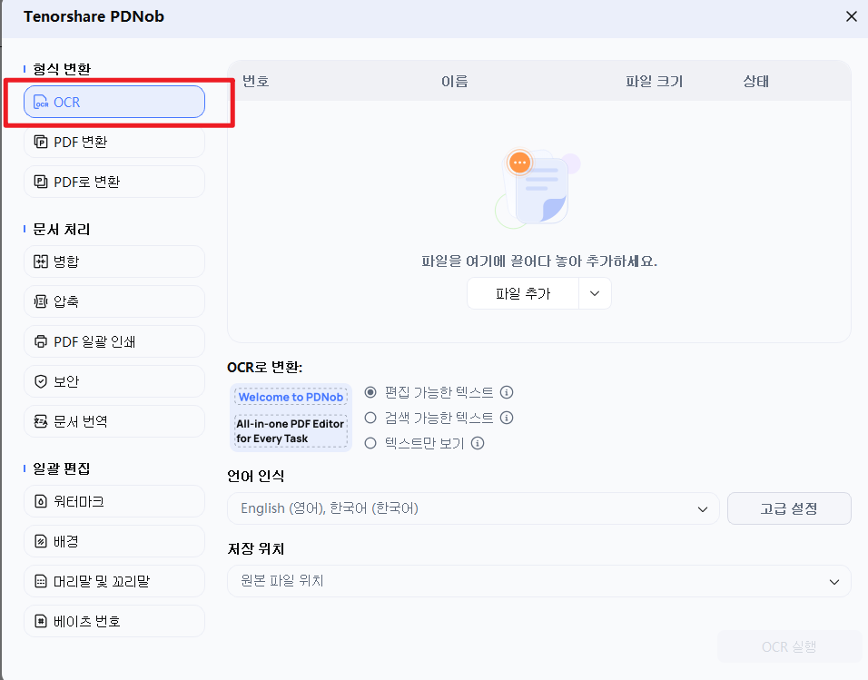Select the 워터마크 menu item
The image size is (868, 680).
tap(114, 502)
